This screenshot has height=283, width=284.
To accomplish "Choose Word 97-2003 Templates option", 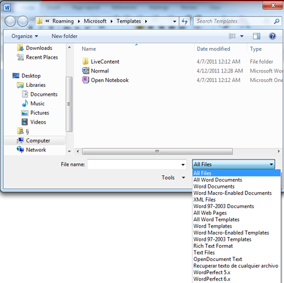I will (237, 240).
